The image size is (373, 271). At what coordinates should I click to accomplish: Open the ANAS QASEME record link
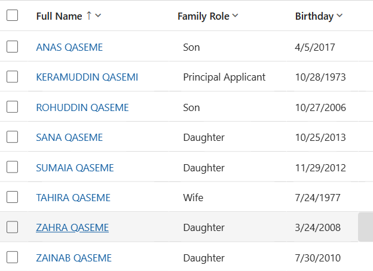coord(69,47)
